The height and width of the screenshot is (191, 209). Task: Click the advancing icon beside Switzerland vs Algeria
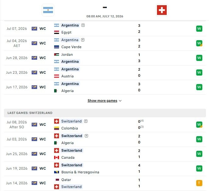pyautogui.click(x=86, y=136)
